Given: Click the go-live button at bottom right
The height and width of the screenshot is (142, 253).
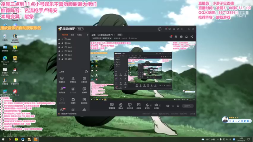Looking at the screenshot, I should point(188,106).
